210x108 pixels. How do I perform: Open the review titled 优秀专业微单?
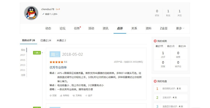coord(58,67)
